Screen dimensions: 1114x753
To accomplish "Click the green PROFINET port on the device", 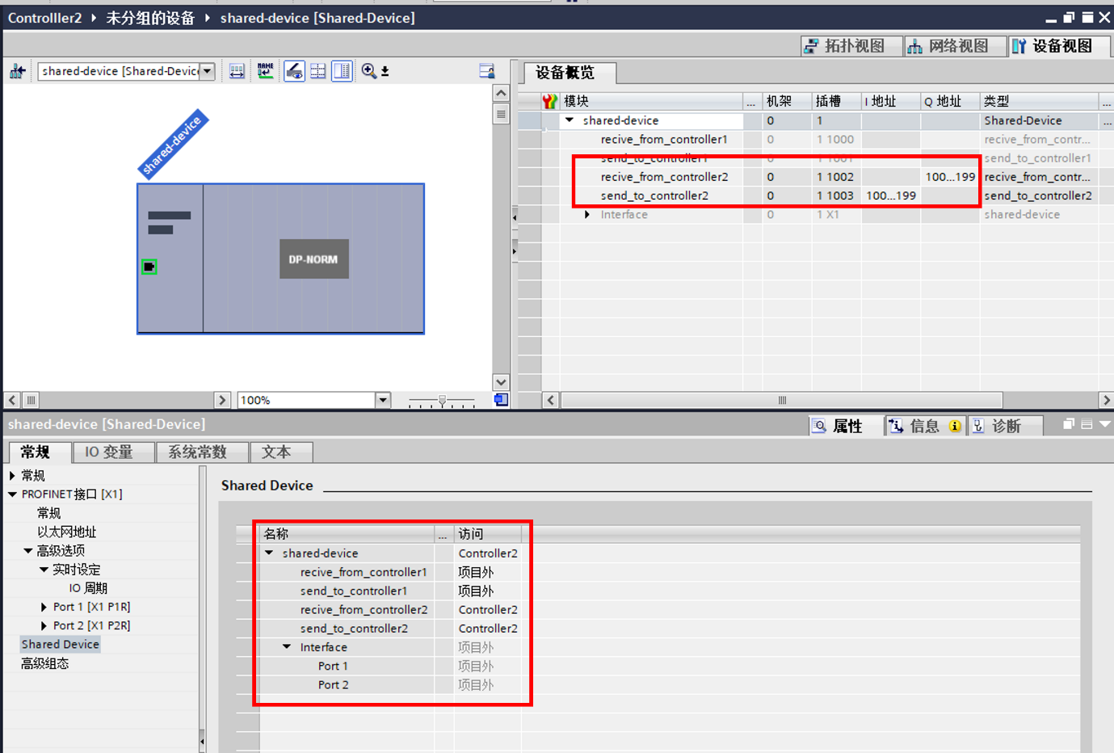I will tap(149, 267).
